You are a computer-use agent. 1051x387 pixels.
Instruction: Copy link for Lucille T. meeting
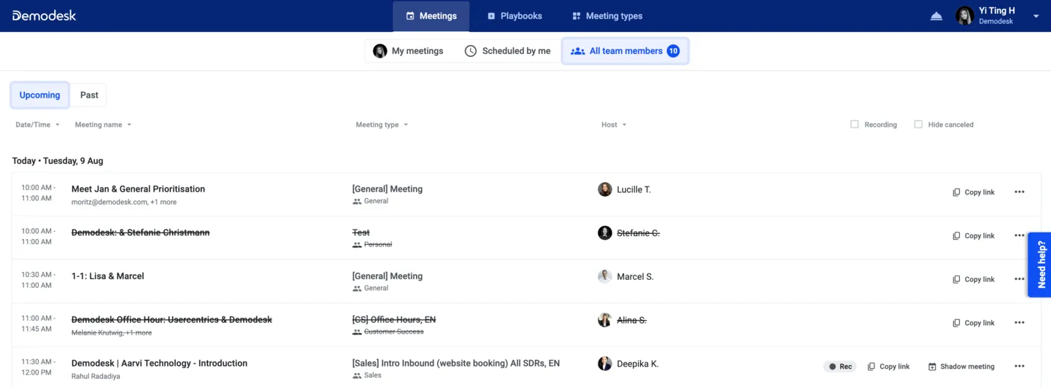[x=974, y=192]
